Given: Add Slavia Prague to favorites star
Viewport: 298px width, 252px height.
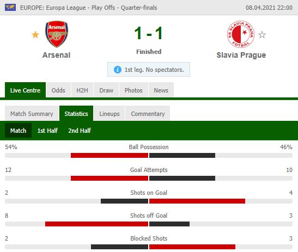Looking at the screenshot, I should click(x=262, y=35).
